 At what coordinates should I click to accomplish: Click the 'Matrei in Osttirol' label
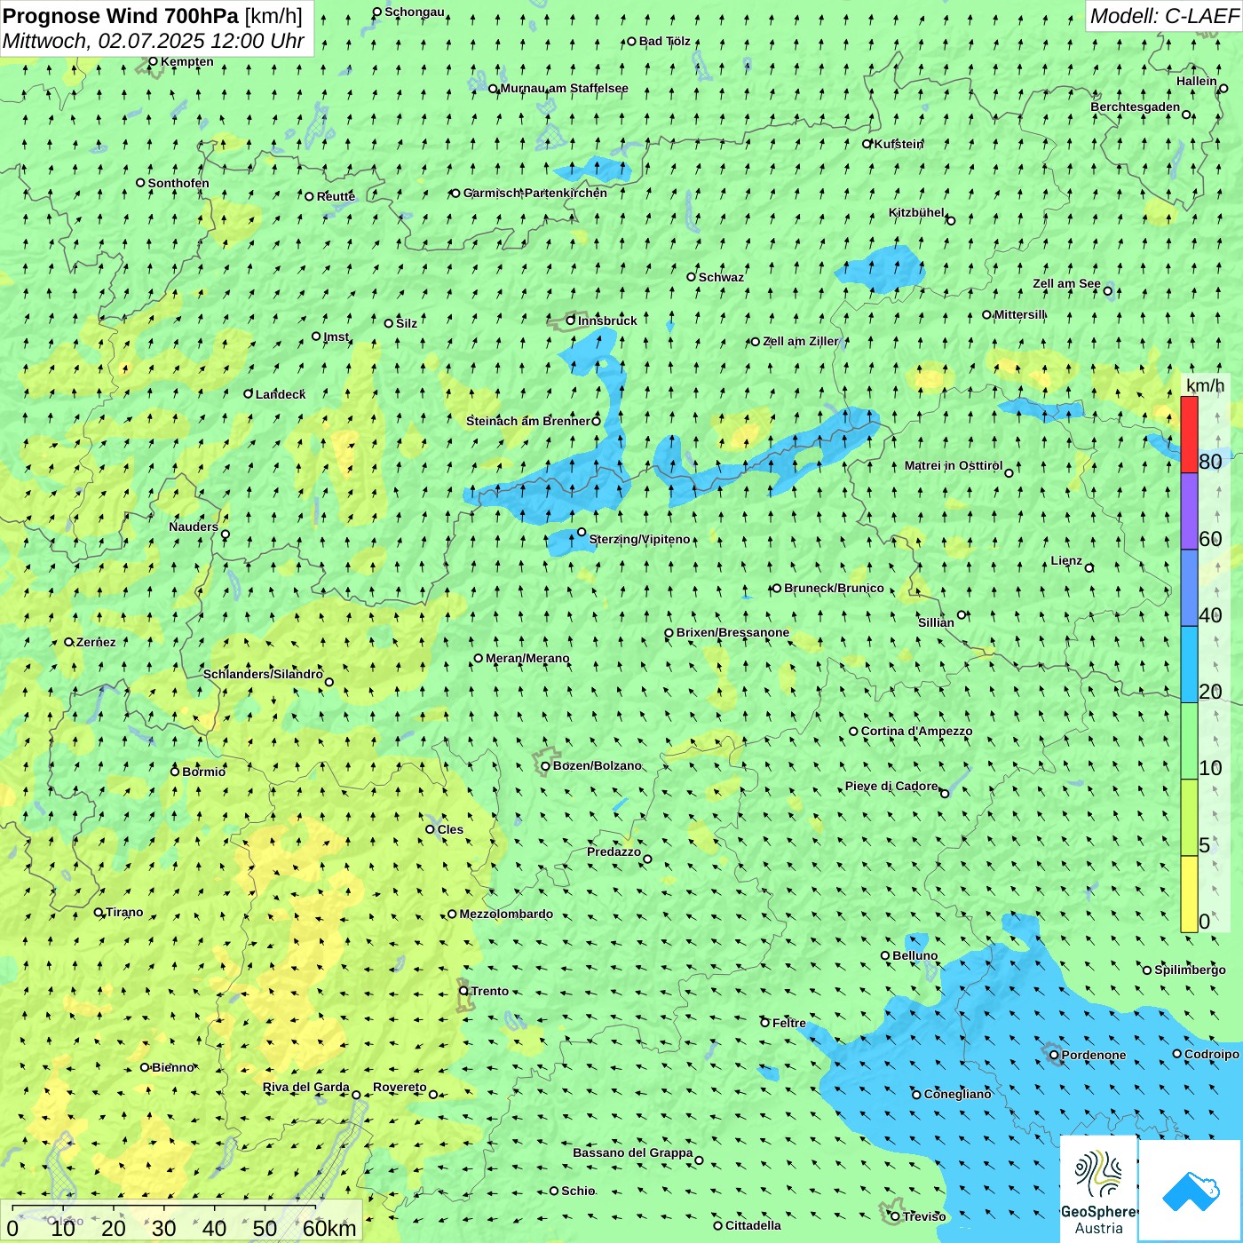pos(954,465)
